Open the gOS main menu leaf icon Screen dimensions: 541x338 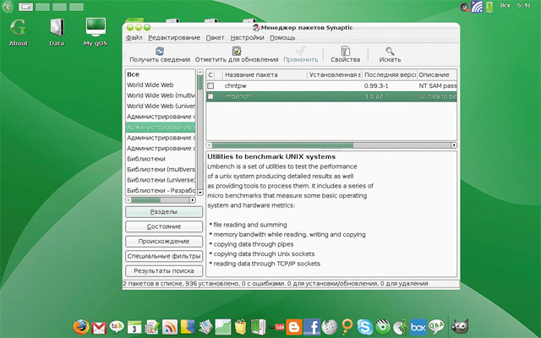[x=8, y=7]
